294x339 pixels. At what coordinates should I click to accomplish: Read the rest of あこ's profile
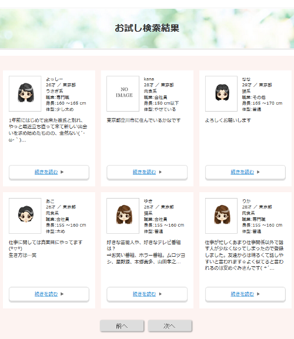[x=46, y=294]
